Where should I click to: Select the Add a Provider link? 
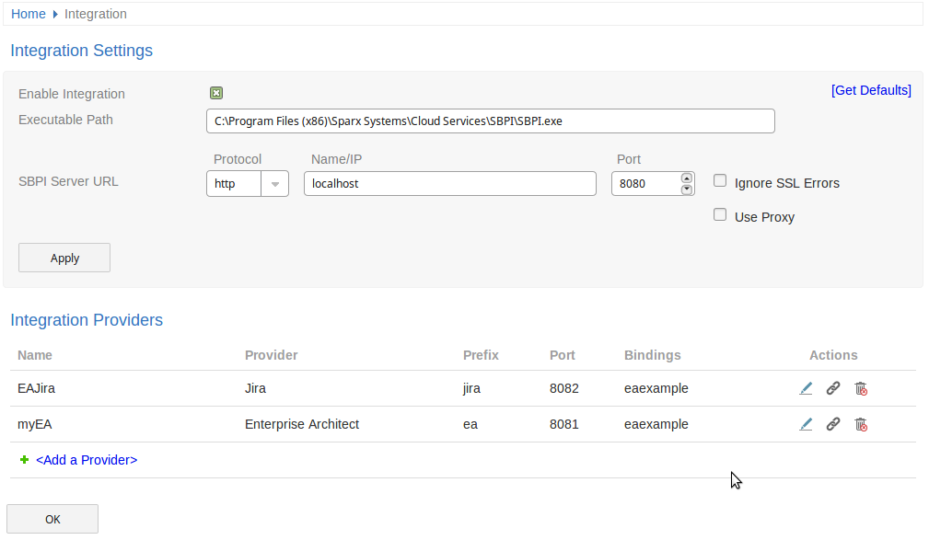[x=87, y=460]
